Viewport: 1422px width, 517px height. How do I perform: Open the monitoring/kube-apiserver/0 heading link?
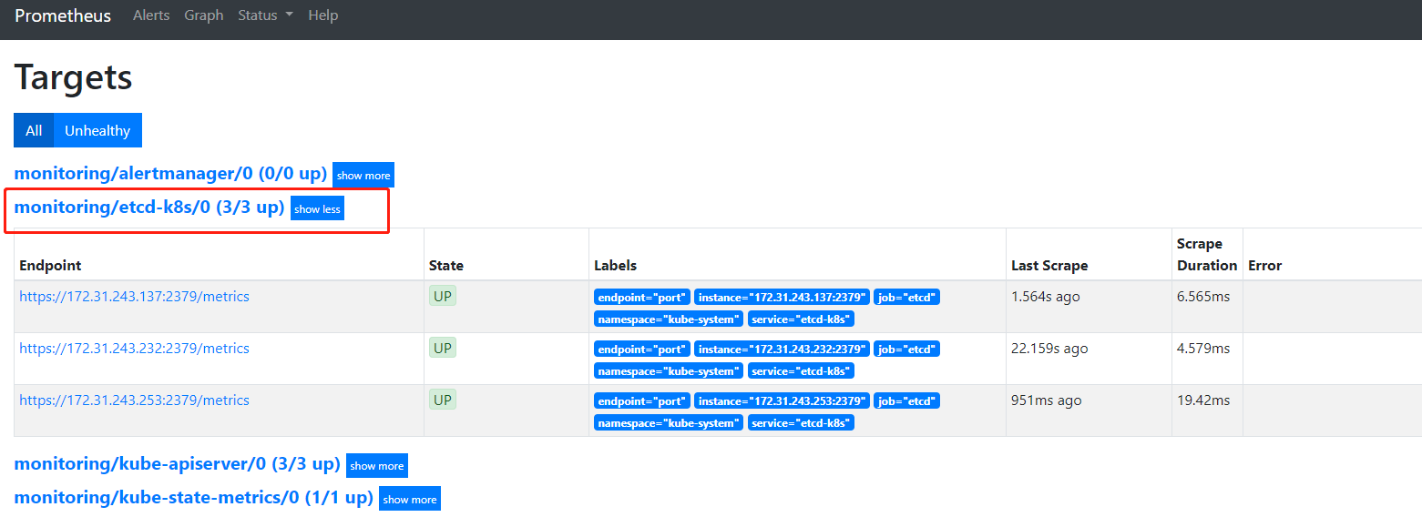point(178,463)
